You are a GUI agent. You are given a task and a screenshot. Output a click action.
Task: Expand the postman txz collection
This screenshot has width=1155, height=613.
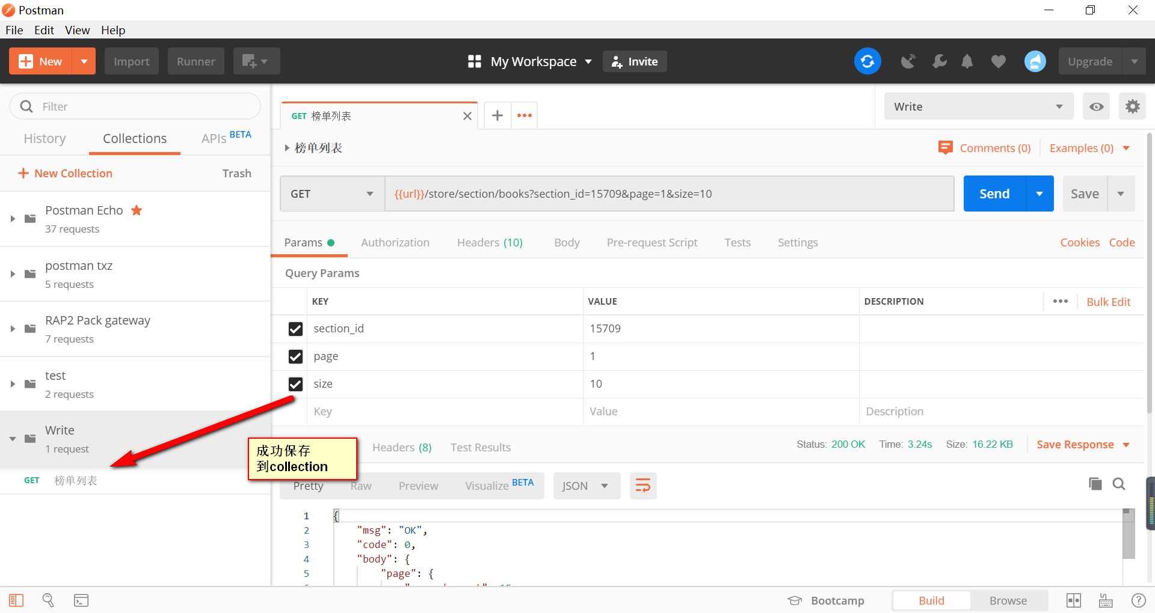(x=13, y=274)
